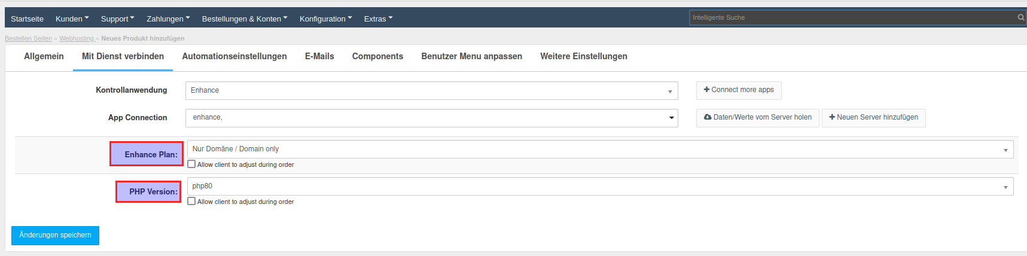The image size is (1027, 256).
Task: Follow the Webhosting breadcrumb link
Action: pyautogui.click(x=77, y=38)
